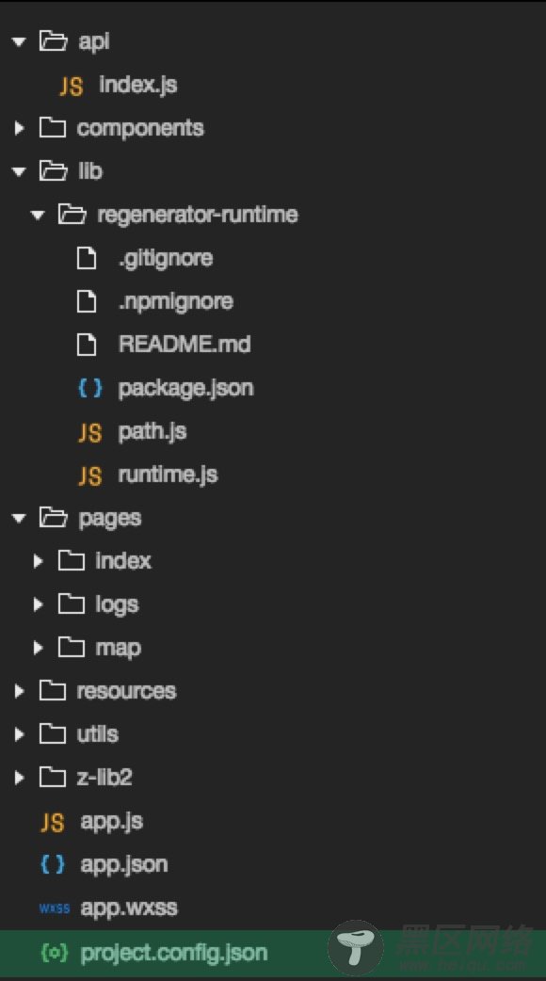546x981 pixels.
Task: Click the JS icon beside app.js
Action: [53, 822]
